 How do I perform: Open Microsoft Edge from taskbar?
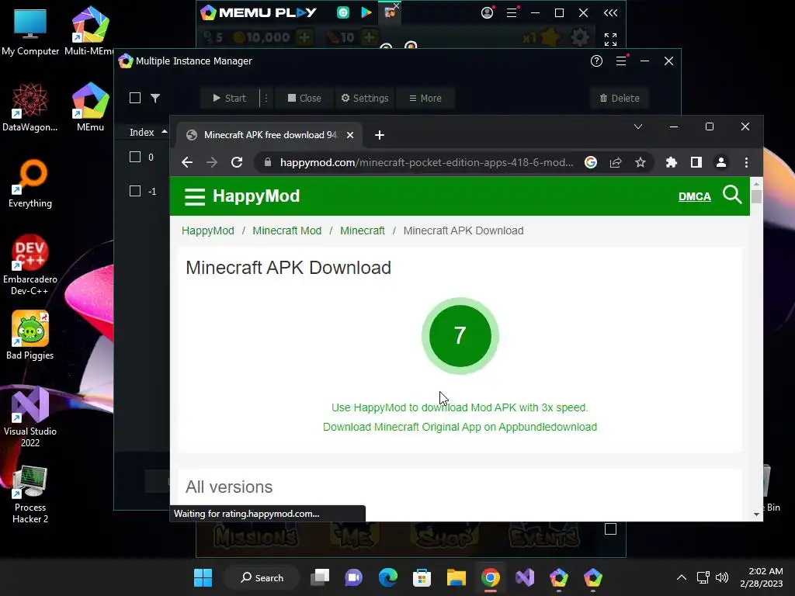[x=388, y=577]
